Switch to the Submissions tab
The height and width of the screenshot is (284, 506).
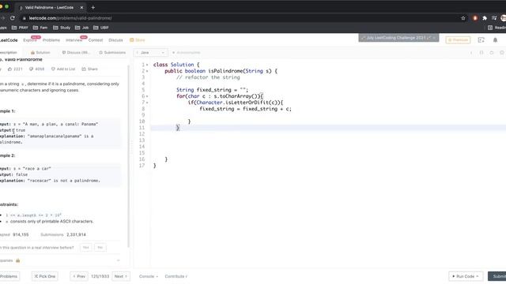click(112, 53)
